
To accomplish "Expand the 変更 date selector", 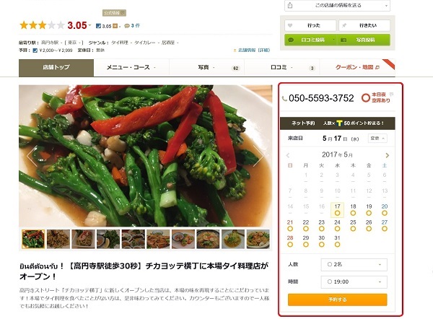I will 377,138.
